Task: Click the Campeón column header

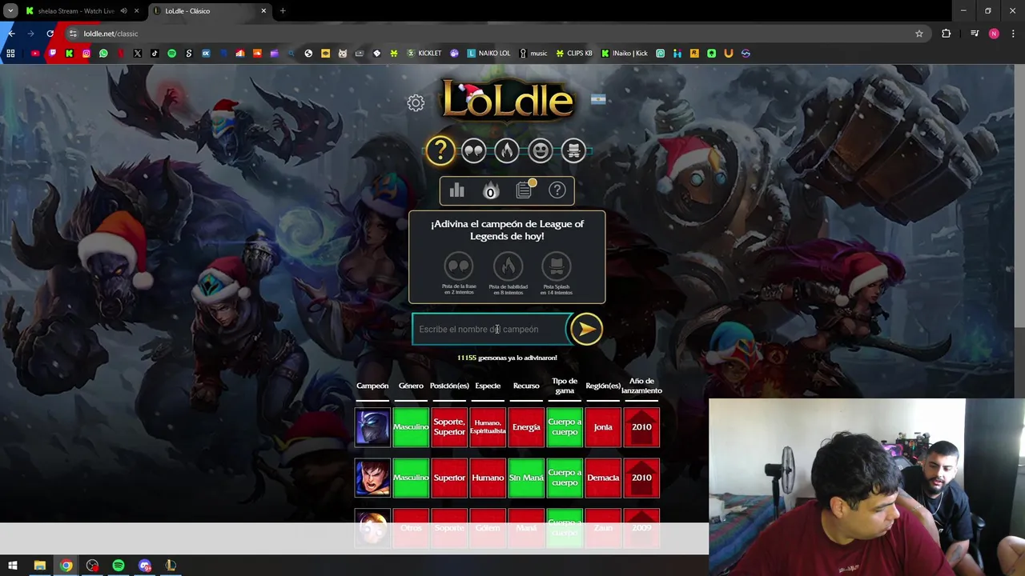Action: tap(372, 386)
